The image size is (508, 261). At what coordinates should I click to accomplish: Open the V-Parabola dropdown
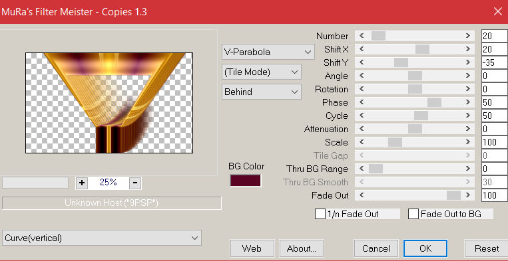(x=268, y=52)
